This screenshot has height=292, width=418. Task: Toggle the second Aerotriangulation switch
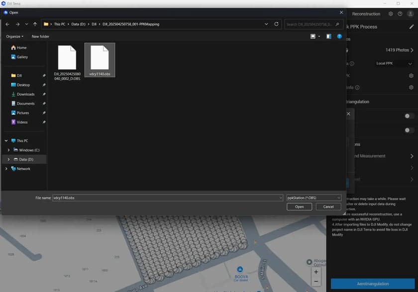click(x=409, y=130)
